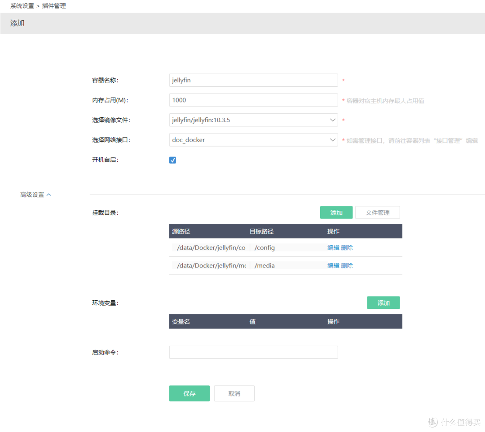
Task: Open 文件管理 next to mount directory list
Action: (x=377, y=212)
